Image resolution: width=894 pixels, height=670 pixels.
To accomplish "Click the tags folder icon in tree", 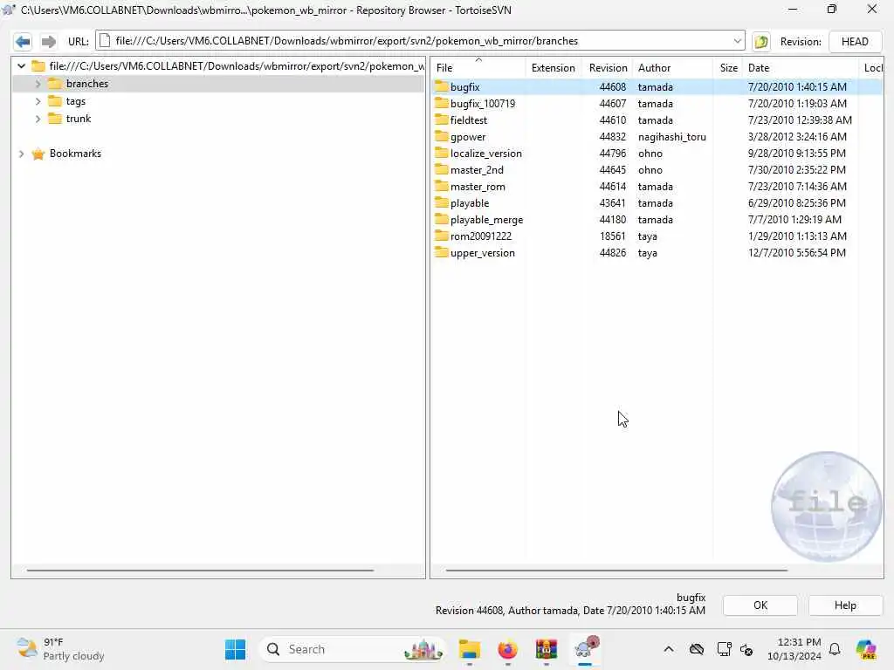I will 55,101.
